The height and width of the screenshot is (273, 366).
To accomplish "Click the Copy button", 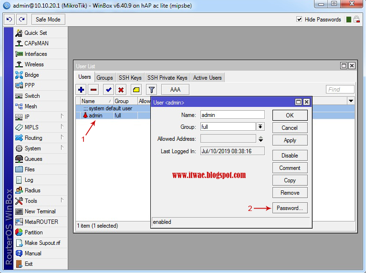I will click(x=290, y=180).
